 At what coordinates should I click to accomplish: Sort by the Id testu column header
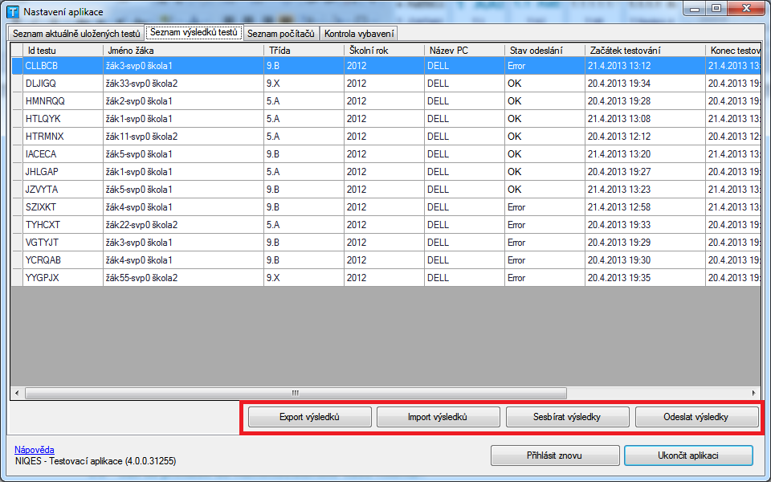coord(63,50)
